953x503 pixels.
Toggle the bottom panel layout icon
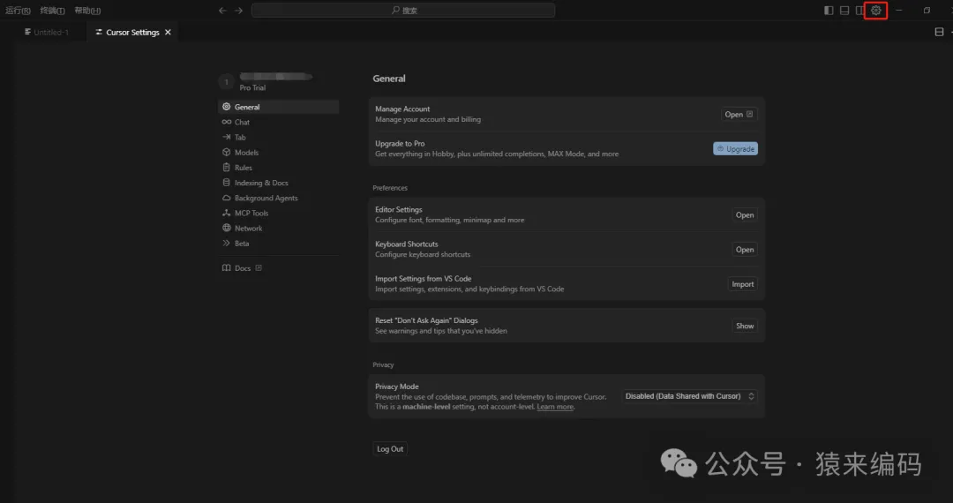click(x=844, y=11)
